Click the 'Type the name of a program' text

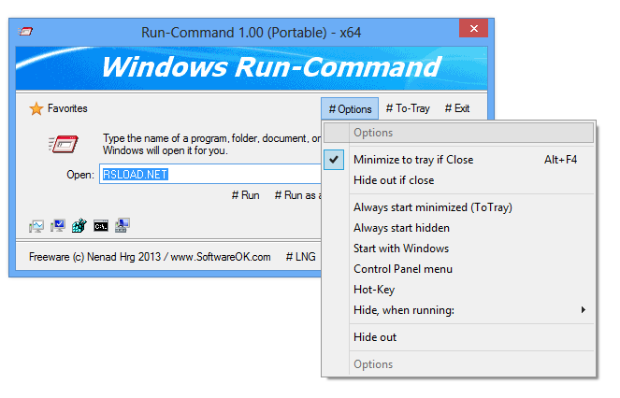(x=211, y=144)
